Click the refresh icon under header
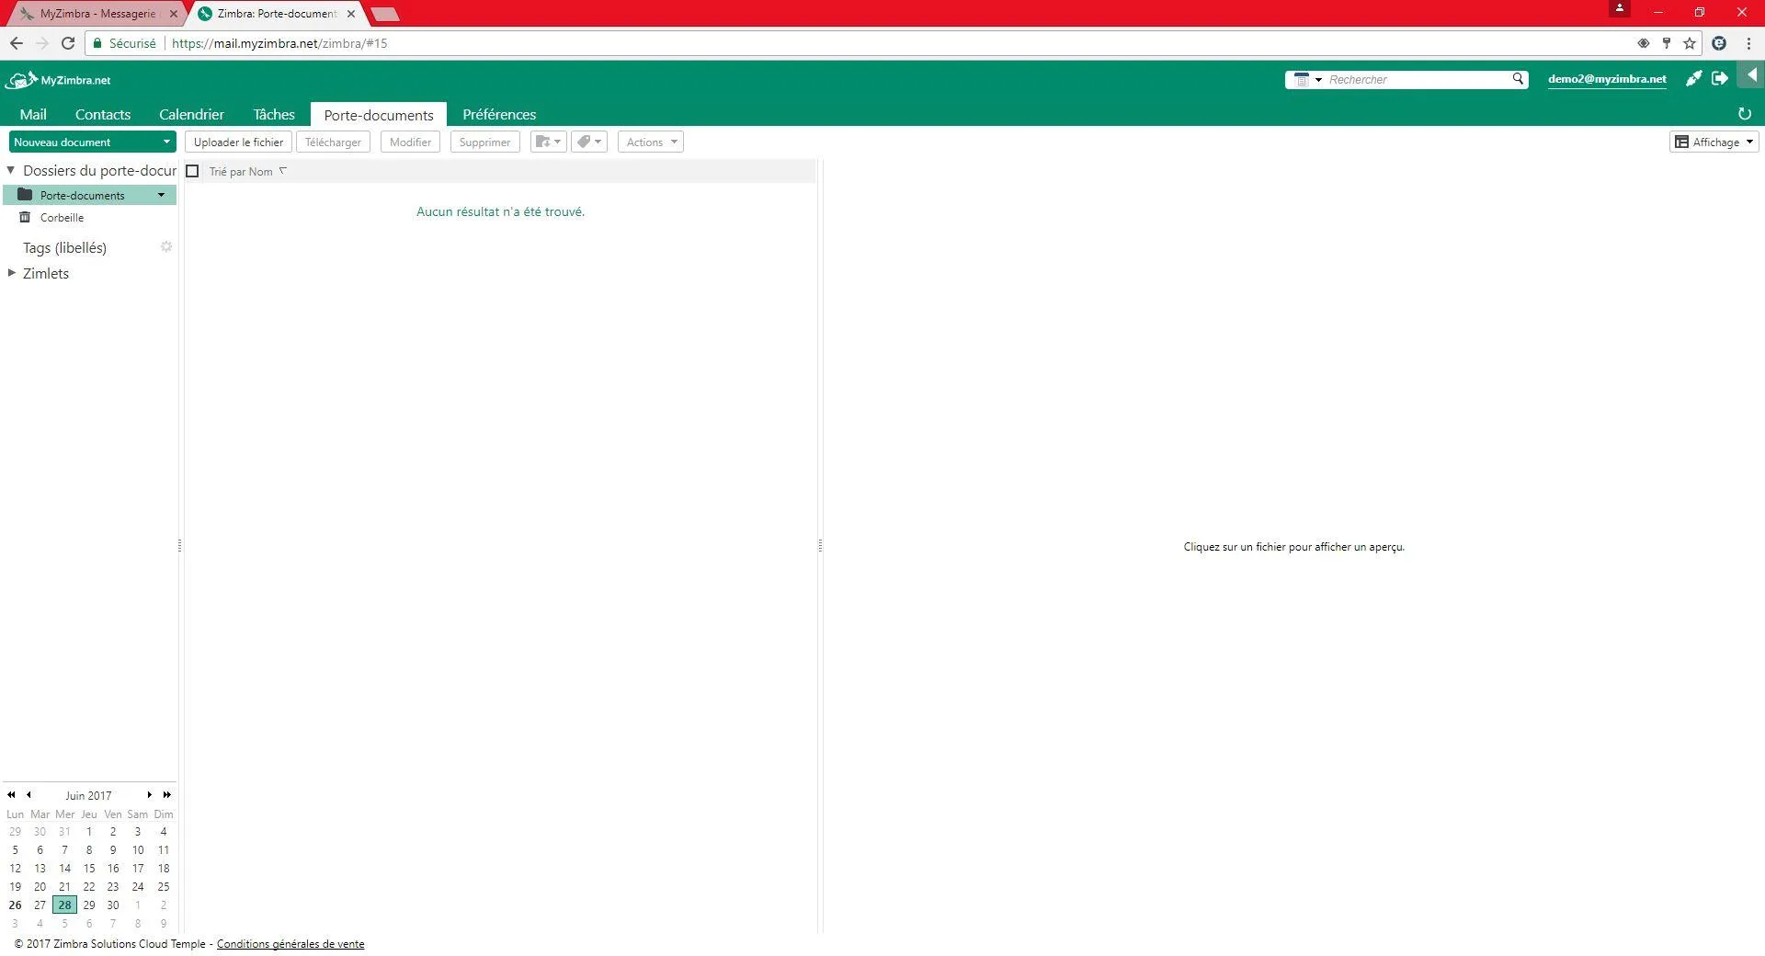1765x956 pixels. click(1745, 114)
